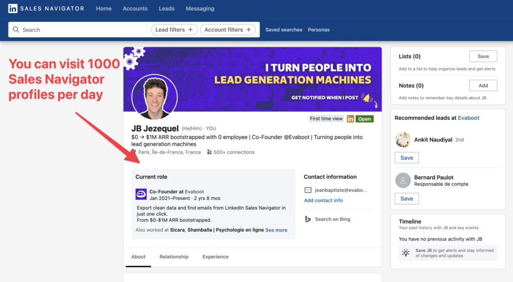Click the Contact information heading

point(330,177)
